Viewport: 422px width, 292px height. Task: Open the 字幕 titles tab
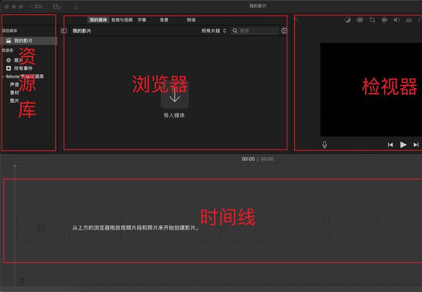tap(142, 20)
